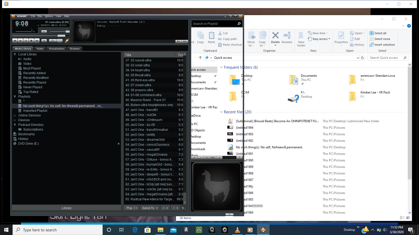Open Winamp Play menu
This screenshot has width=419, height=235.
[40, 16]
